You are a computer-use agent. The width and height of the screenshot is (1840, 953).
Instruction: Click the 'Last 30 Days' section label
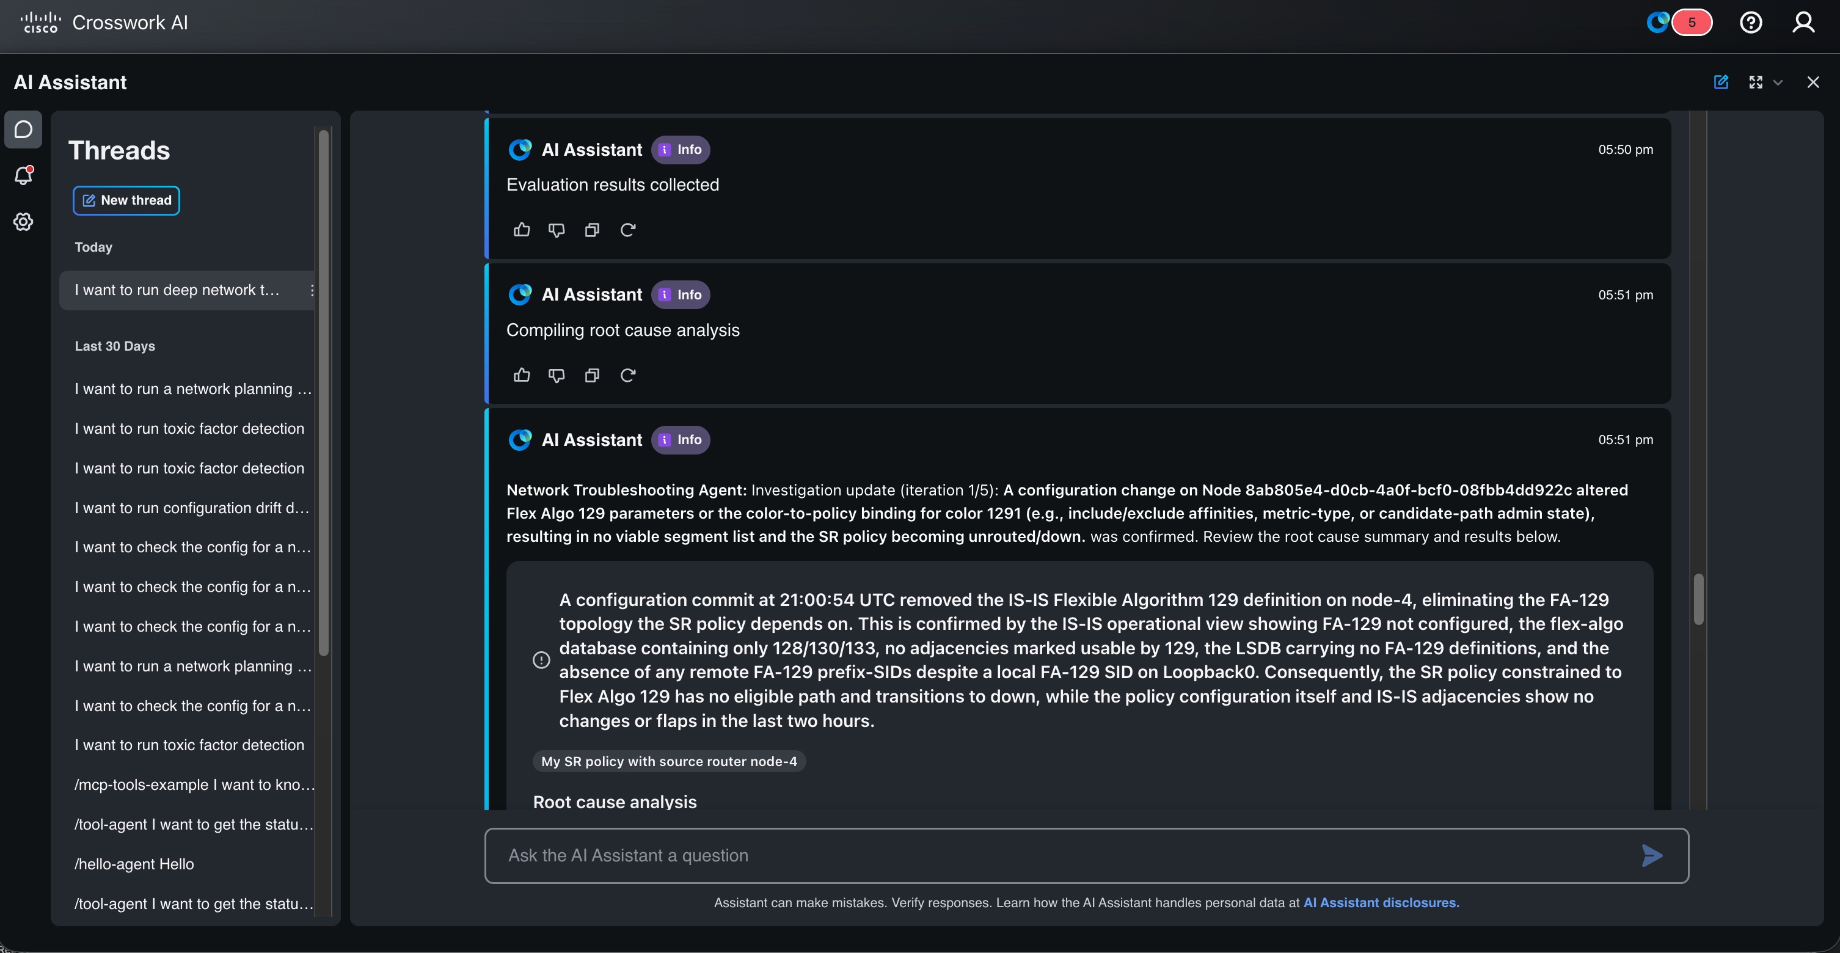115,346
